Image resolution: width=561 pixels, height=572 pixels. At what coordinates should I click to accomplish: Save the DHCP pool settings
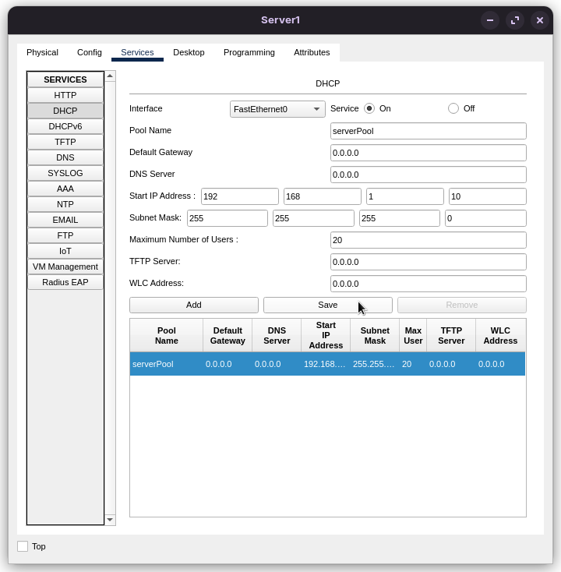pos(327,305)
